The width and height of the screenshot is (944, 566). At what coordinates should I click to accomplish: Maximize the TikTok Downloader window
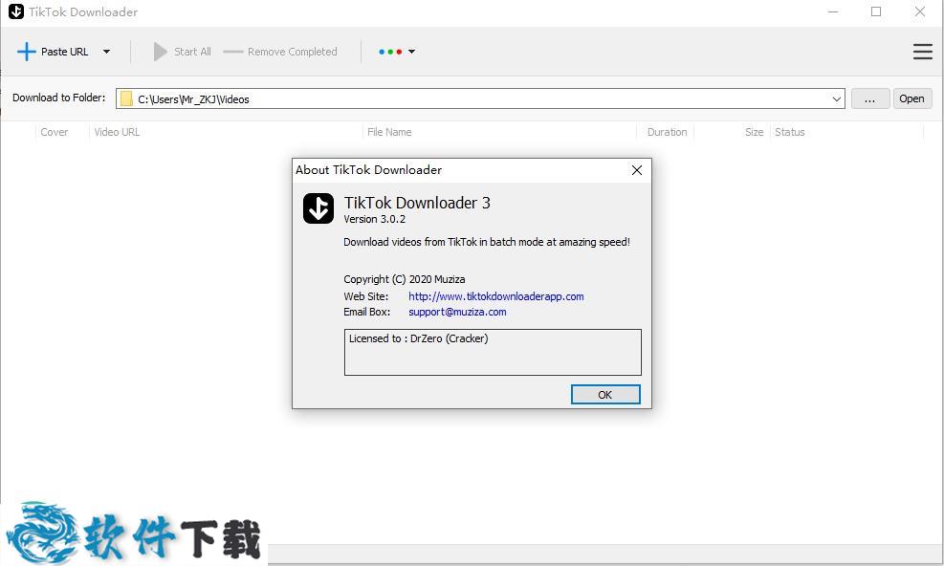tap(876, 11)
